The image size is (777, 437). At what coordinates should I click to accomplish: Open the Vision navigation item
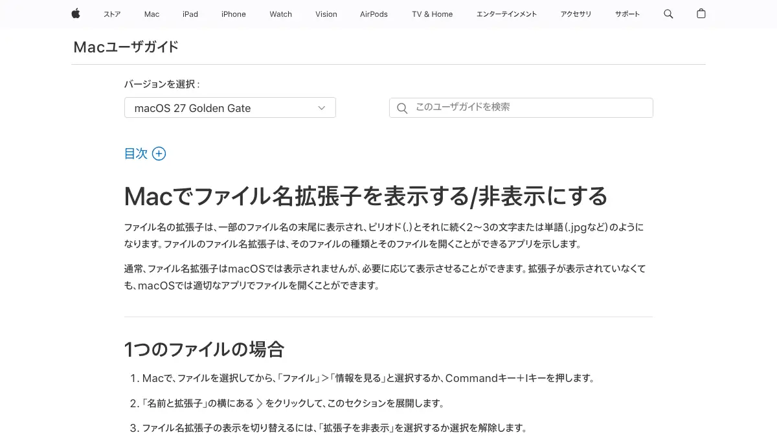(x=326, y=14)
